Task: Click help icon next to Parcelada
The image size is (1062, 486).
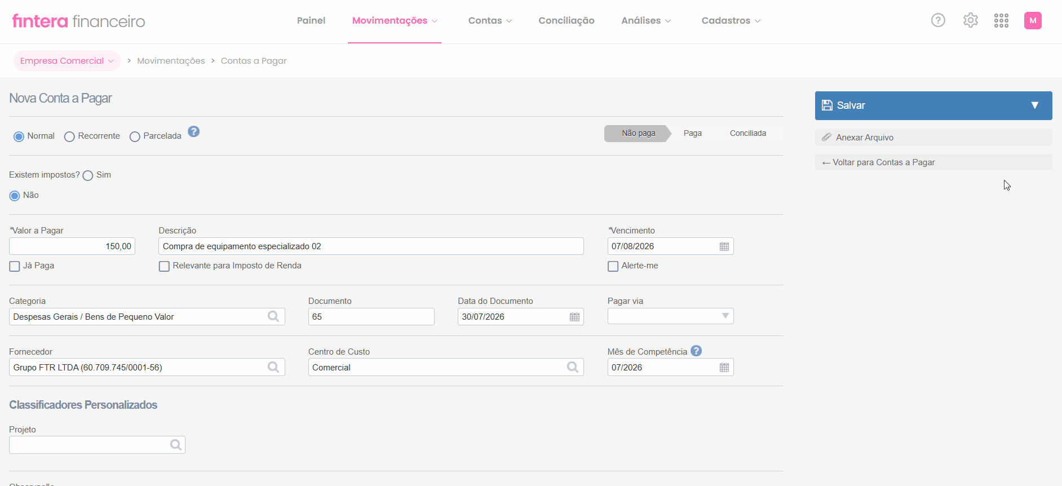Action: pyautogui.click(x=193, y=131)
